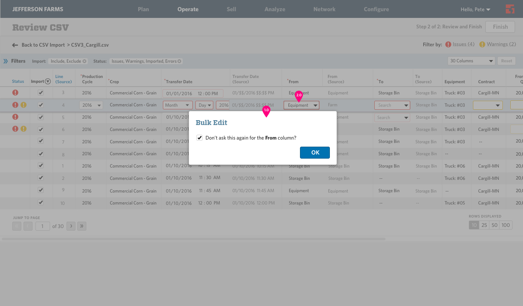Open the To Search dropdown in line 4

[392, 105]
